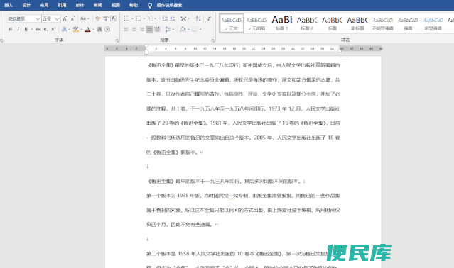Viewport: 454px width, 268px height.
Task: Open the font size dropdown (五号)
Action: click(57, 18)
